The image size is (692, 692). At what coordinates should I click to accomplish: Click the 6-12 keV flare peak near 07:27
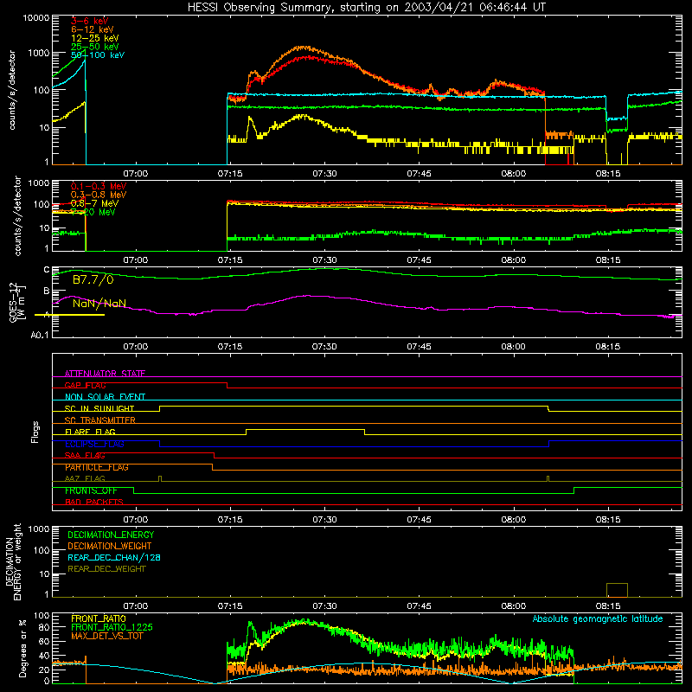pos(304,48)
